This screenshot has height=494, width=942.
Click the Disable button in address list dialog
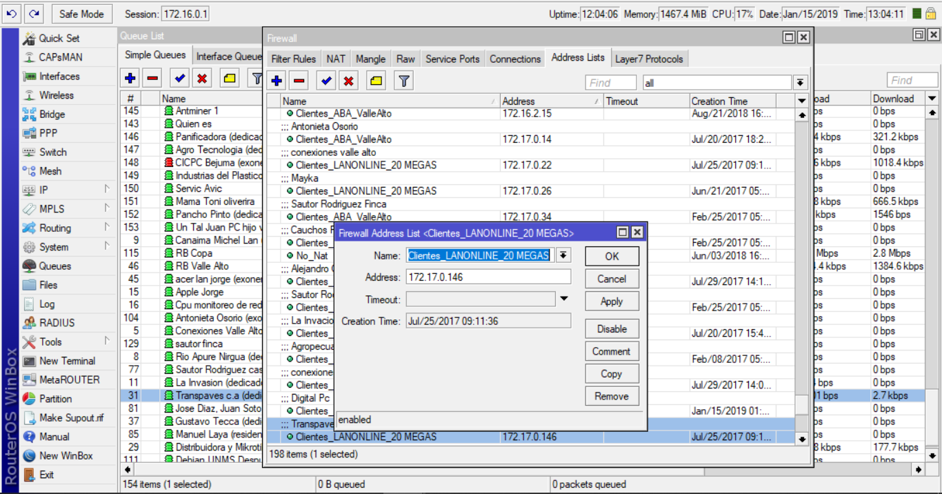coord(612,329)
